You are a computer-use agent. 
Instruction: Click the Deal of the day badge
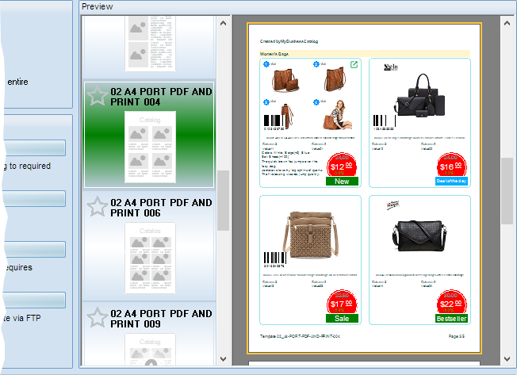[x=451, y=181]
